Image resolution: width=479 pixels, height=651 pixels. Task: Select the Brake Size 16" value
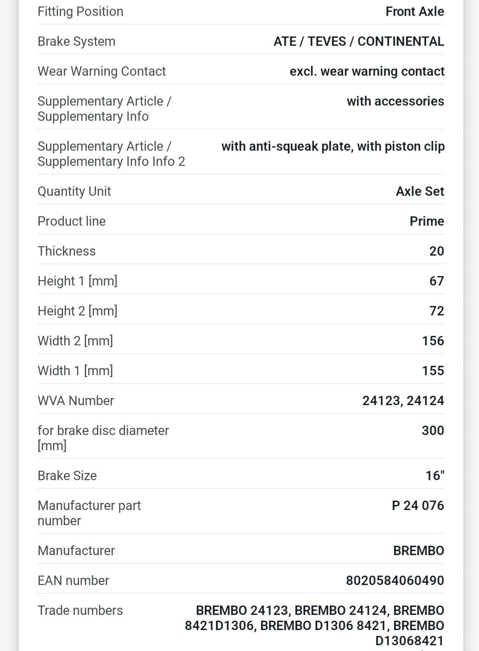tap(435, 475)
